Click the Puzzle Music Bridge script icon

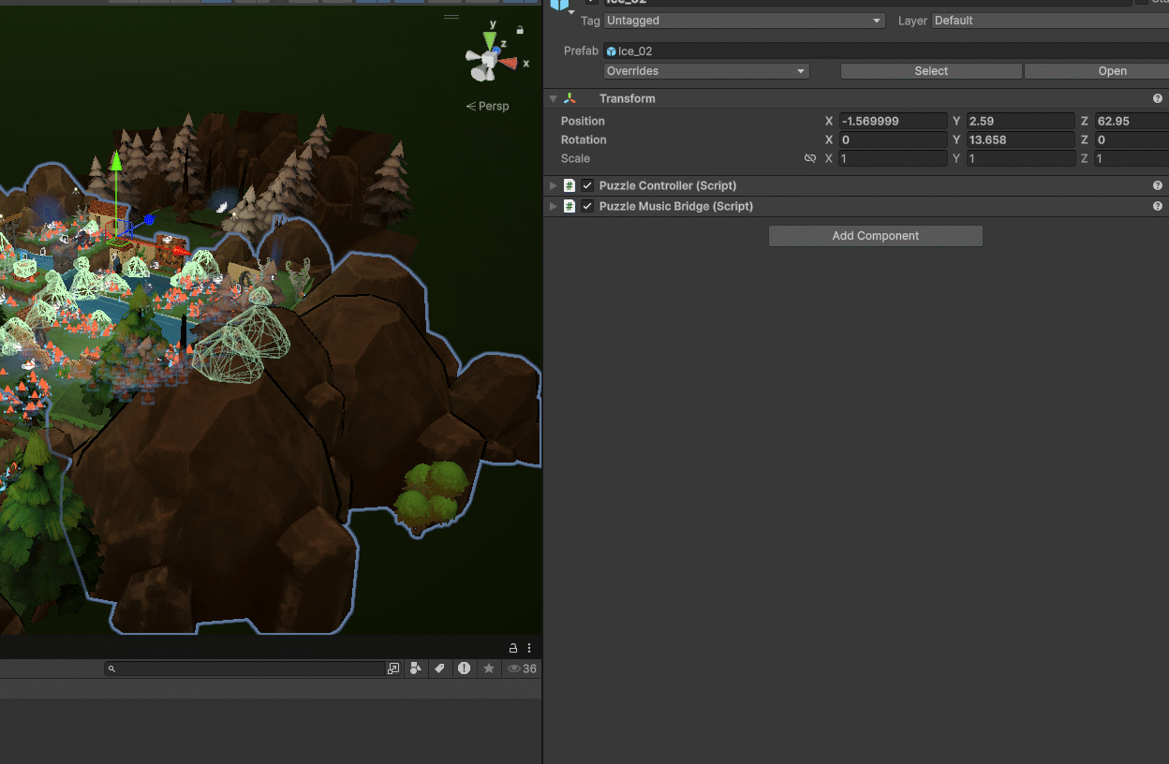click(570, 206)
